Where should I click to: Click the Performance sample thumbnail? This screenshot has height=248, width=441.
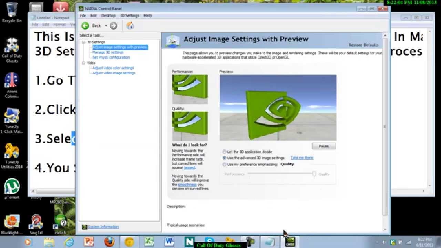(190, 89)
